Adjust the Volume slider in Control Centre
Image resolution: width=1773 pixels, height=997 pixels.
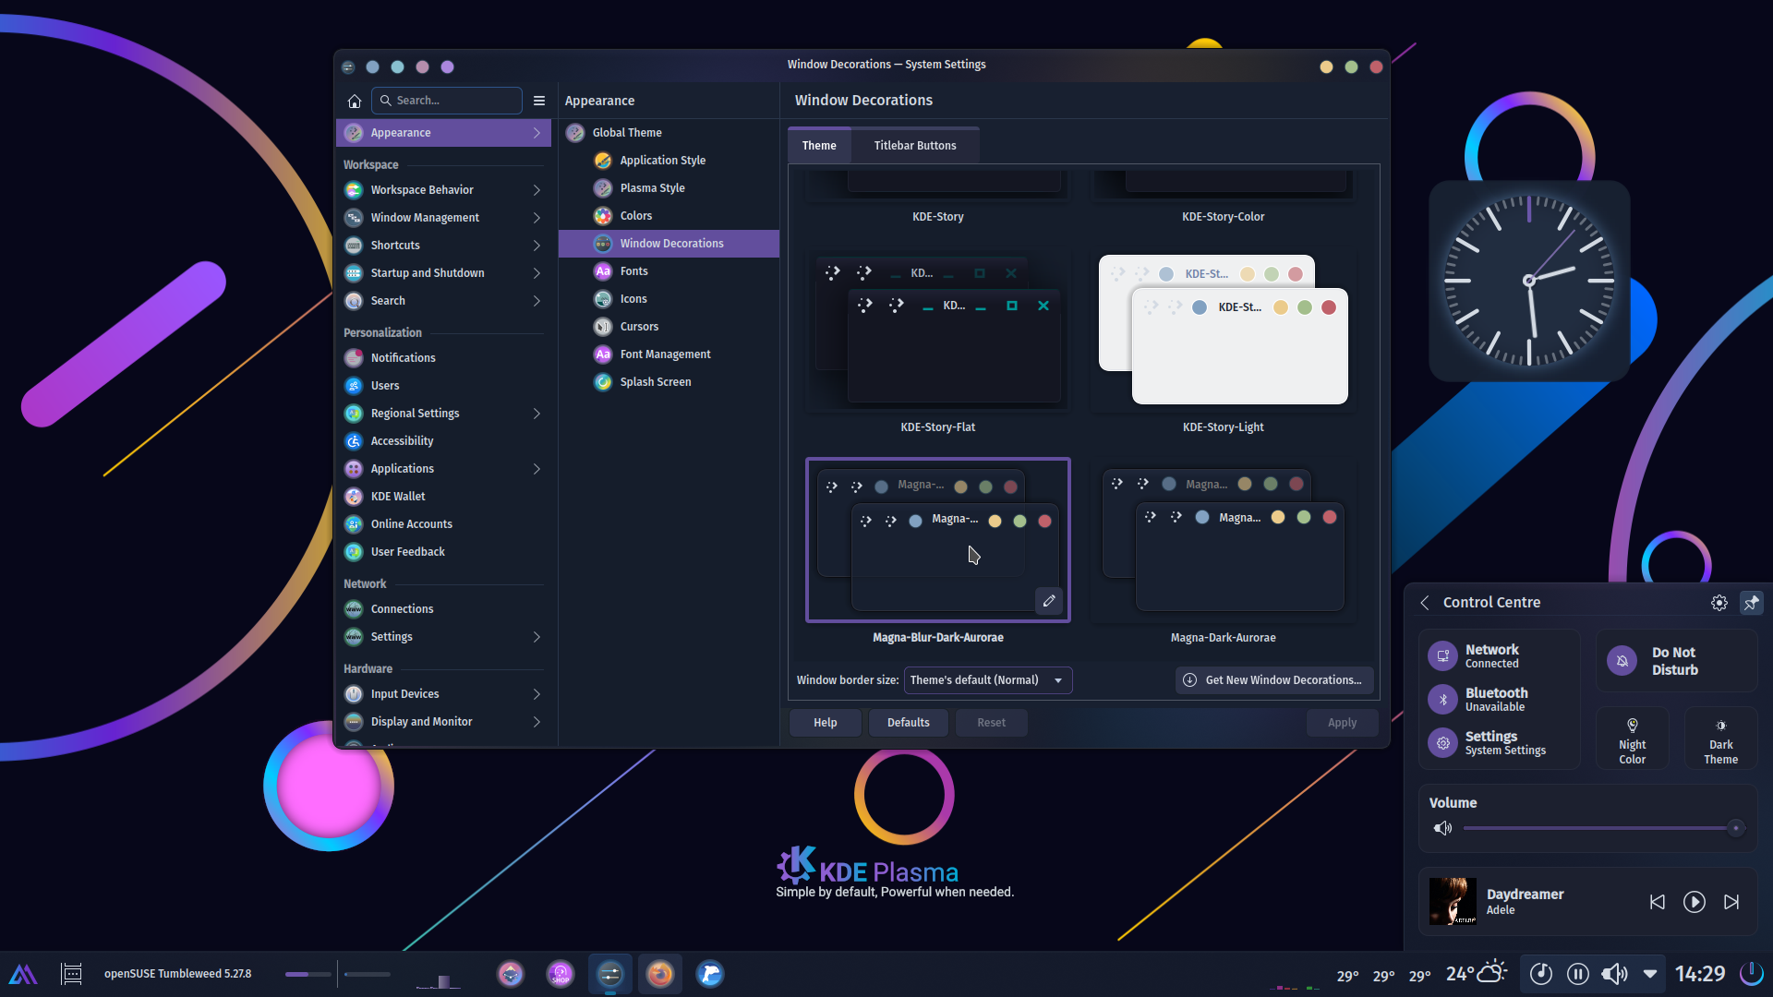pos(1602,828)
